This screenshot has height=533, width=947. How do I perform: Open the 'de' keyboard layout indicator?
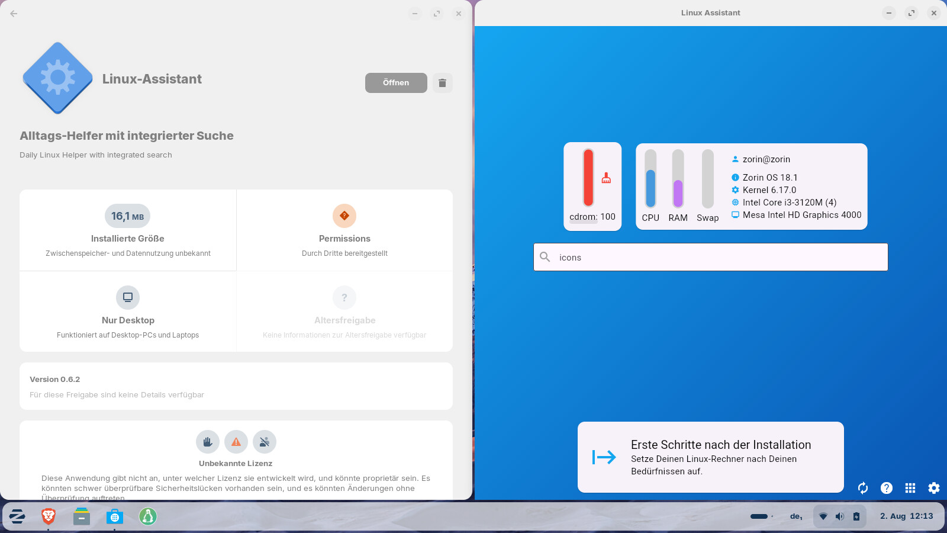(x=796, y=516)
